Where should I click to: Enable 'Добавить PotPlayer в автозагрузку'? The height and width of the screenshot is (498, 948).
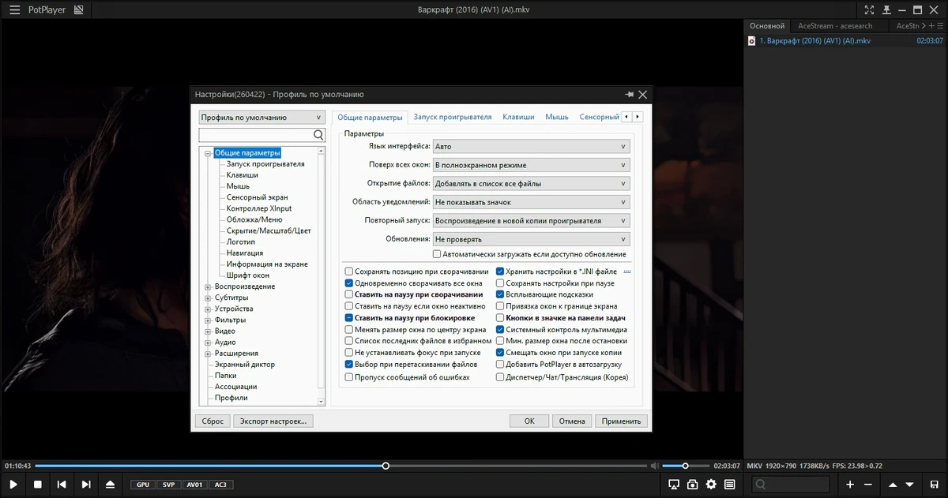pos(500,365)
